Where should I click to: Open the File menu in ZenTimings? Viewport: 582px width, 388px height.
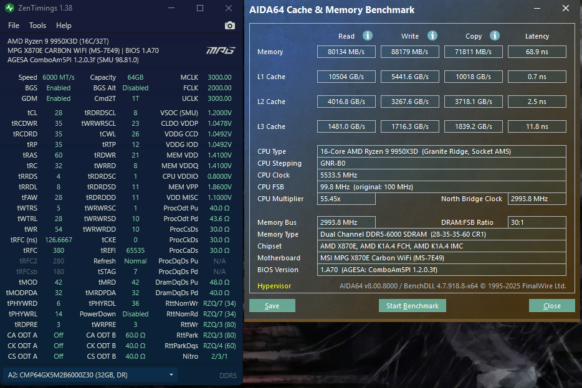[x=14, y=26]
